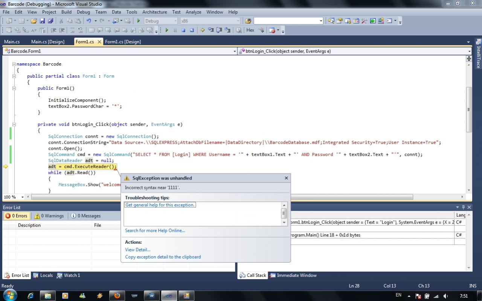
Task: Switch to the Immediate Window tab
Action: (293, 275)
